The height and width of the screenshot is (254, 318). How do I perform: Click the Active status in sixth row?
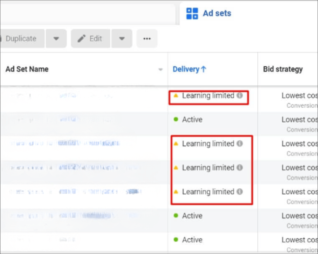pyautogui.click(x=192, y=216)
